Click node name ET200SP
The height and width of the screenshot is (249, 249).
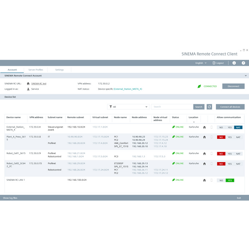119,164
